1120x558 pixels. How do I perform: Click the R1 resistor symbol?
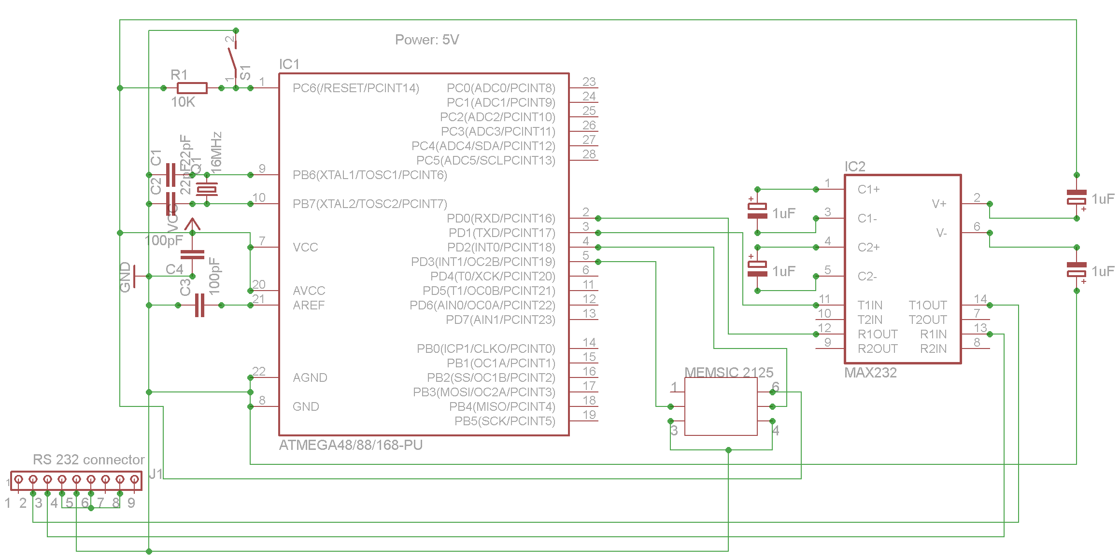click(192, 88)
